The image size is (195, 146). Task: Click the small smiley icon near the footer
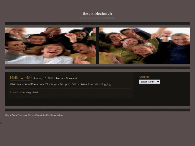point(1,123)
